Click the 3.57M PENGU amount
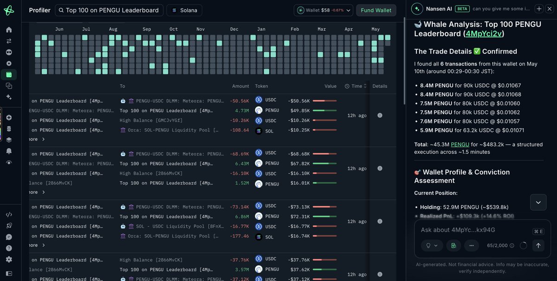The image size is (557, 281). tap(242, 269)
